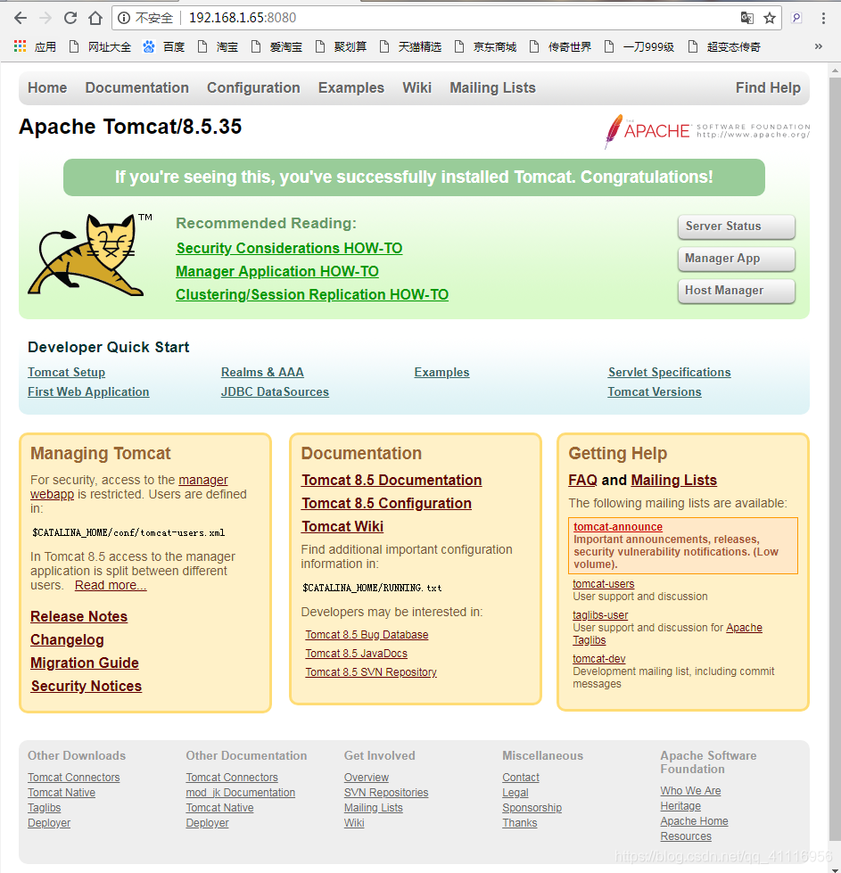
Task: Open Wiki in the navigation bar
Action: point(417,88)
